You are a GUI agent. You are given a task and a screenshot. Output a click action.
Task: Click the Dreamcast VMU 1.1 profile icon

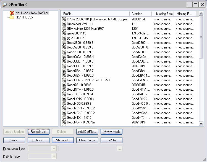[64, 24]
